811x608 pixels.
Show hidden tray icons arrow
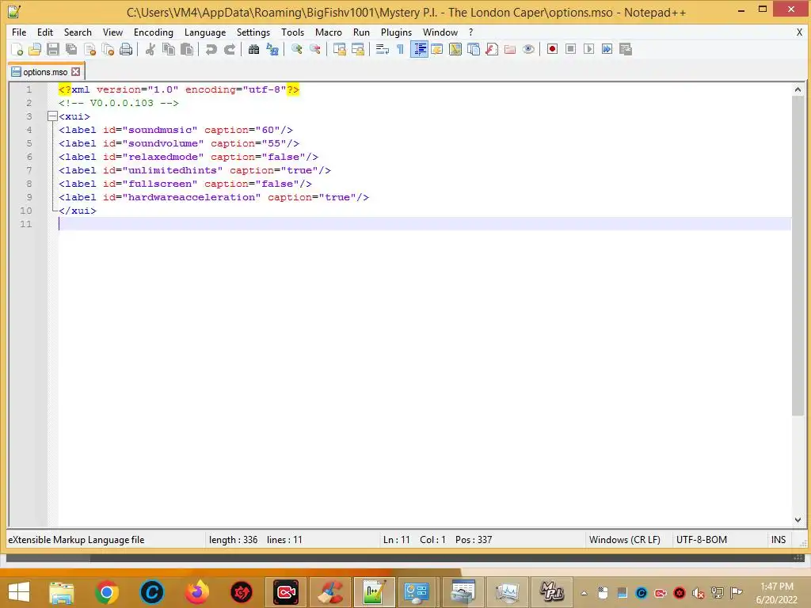click(x=584, y=593)
